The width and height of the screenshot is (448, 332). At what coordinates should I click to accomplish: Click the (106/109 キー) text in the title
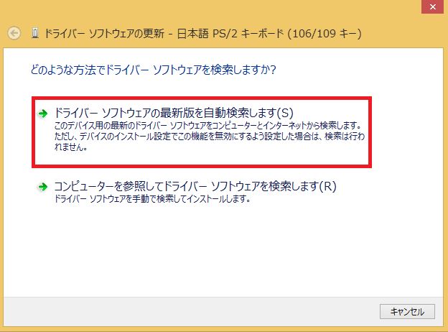[325, 34]
